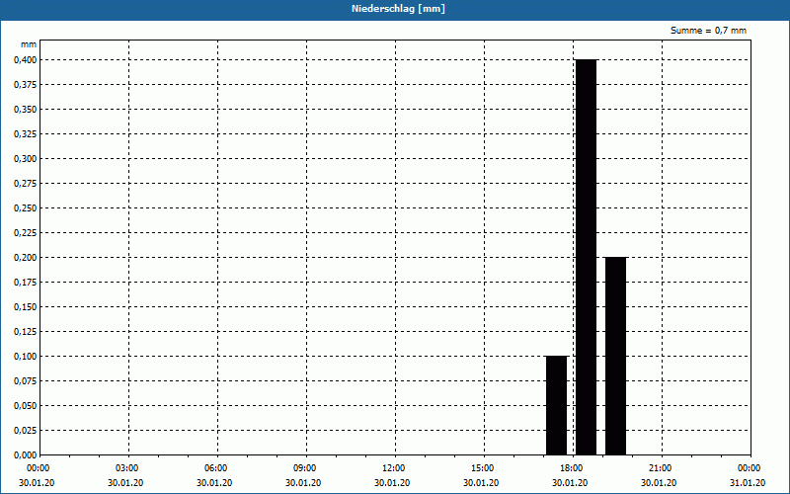The height and width of the screenshot is (494, 790).
Task: Select the bar reaching 0,100 mm
Action: (557, 405)
